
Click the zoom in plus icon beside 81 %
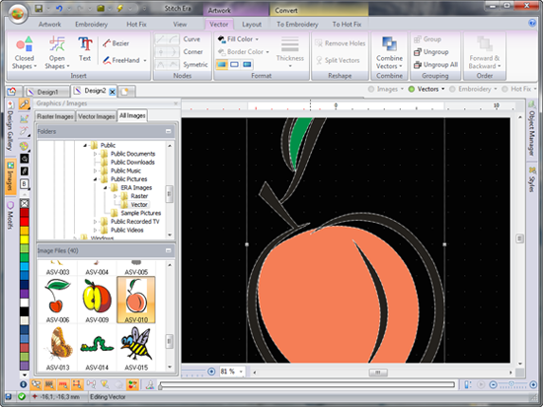(211, 372)
